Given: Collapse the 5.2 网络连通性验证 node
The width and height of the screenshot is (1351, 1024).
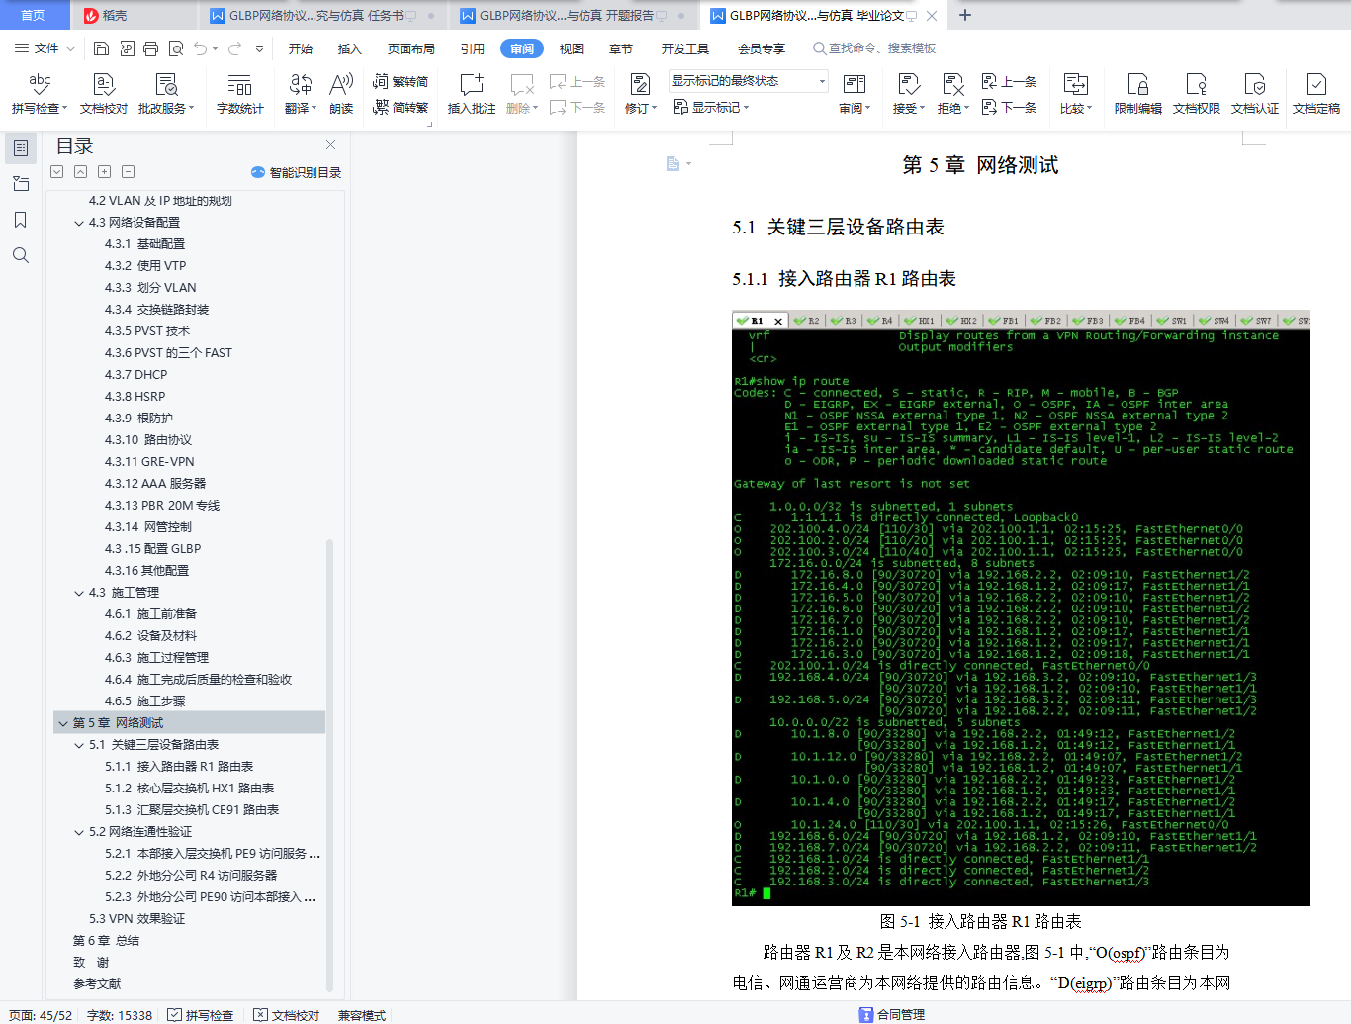Looking at the screenshot, I should tap(79, 832).
